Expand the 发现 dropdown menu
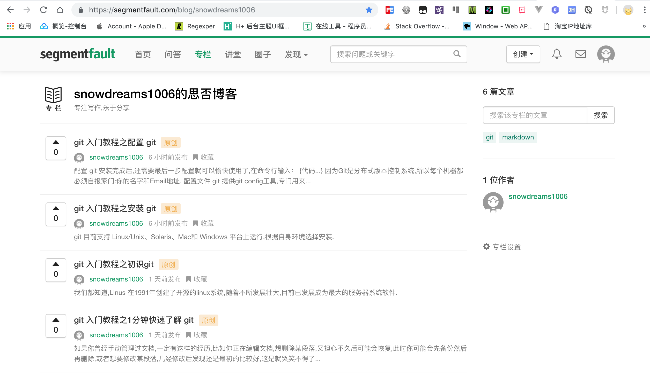The height and width of the screenshot is (376, 650). pyautogui.click(x=296, y=54)
